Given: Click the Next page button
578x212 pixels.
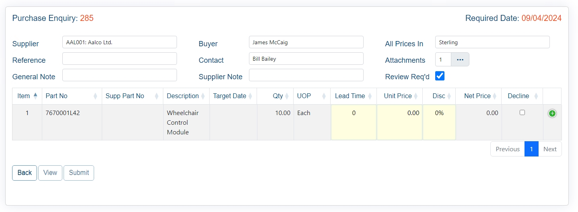Looking at the screenshot, I should point(550,149).
